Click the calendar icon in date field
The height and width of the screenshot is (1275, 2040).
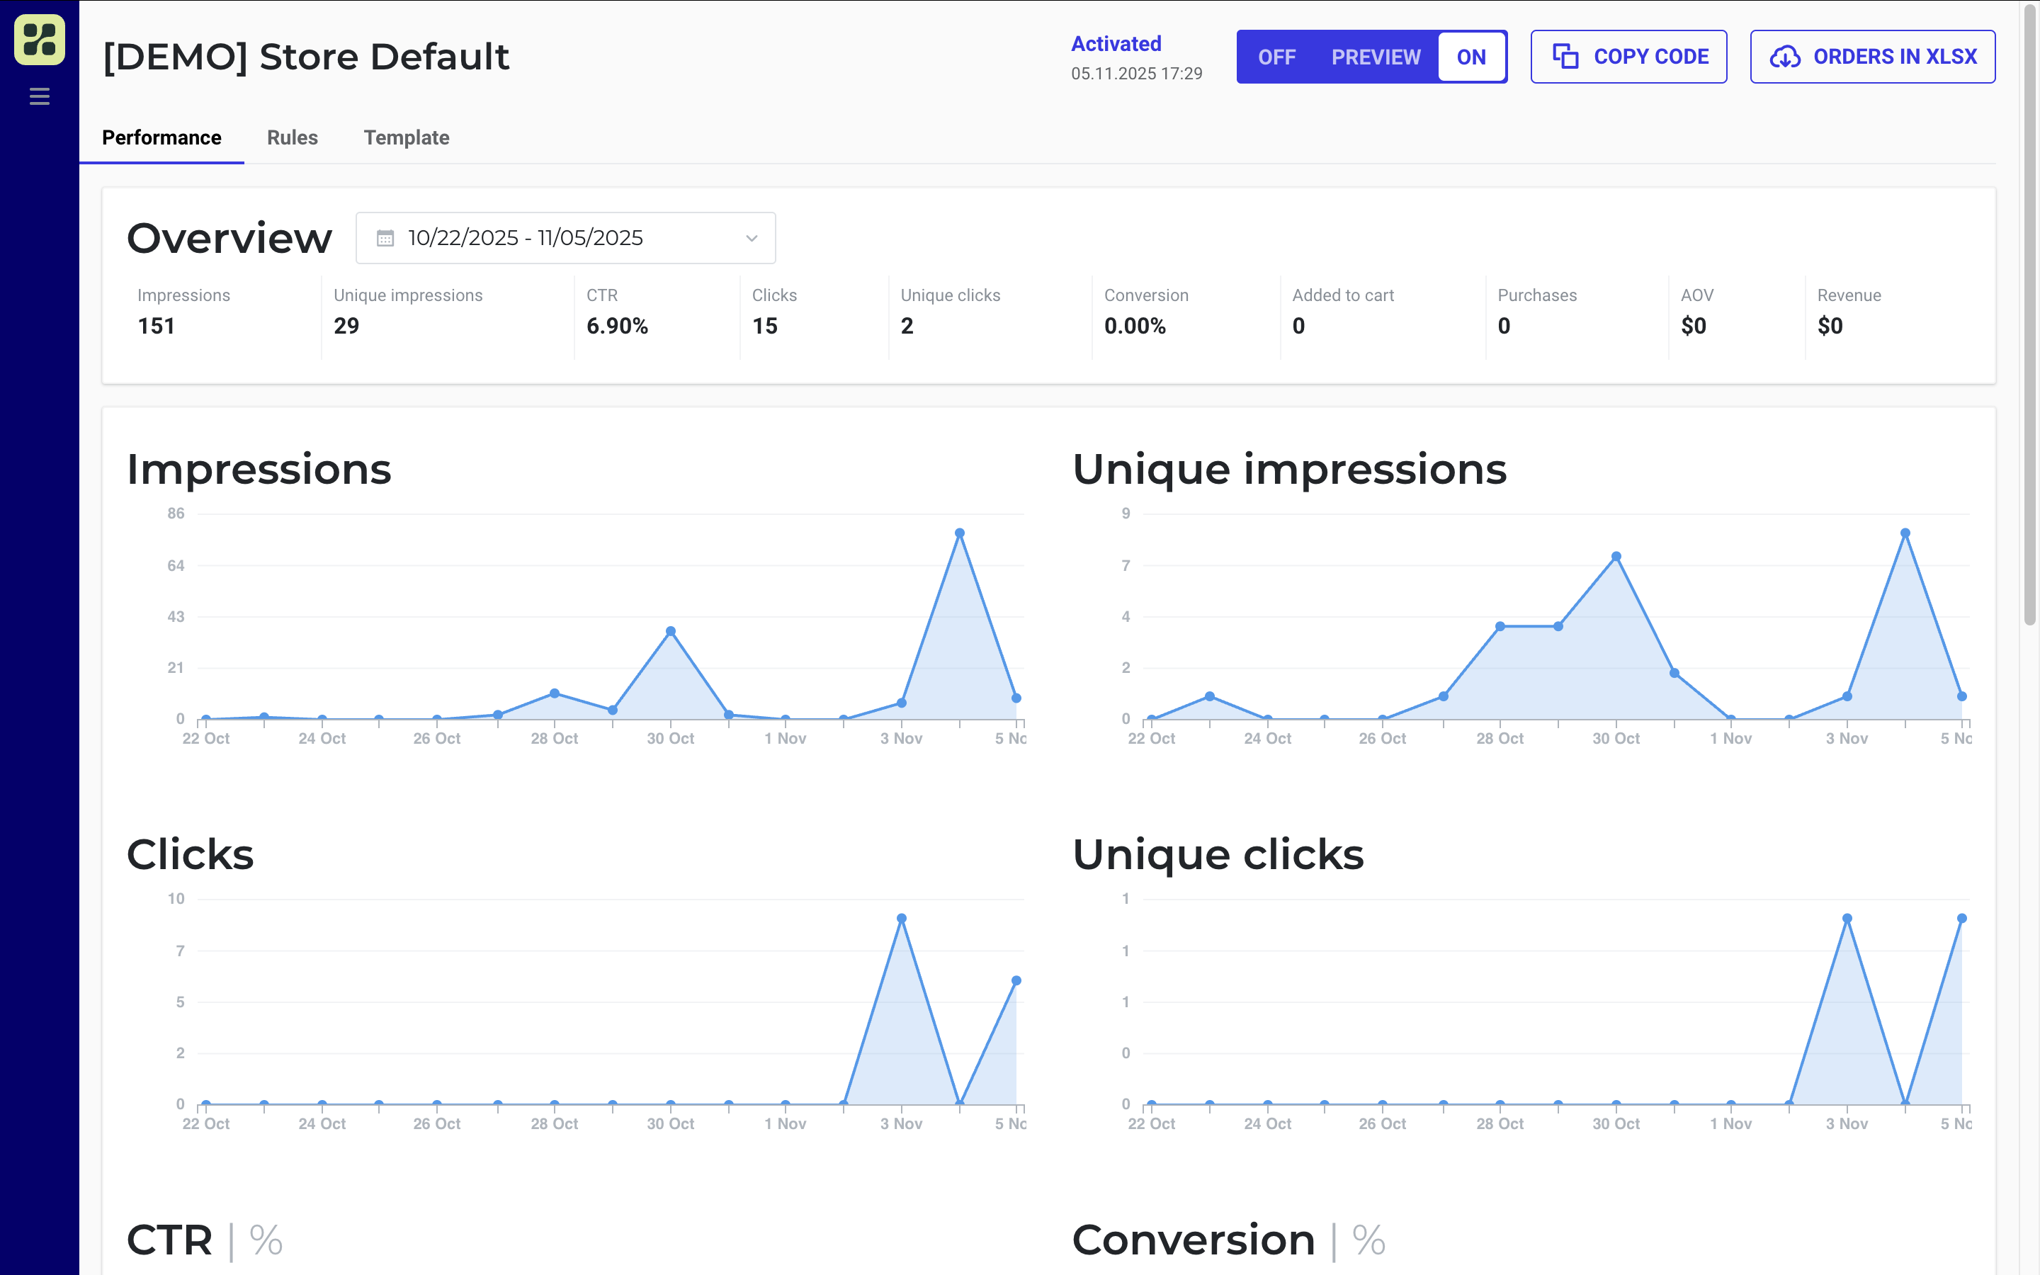(x=385, y=238)
